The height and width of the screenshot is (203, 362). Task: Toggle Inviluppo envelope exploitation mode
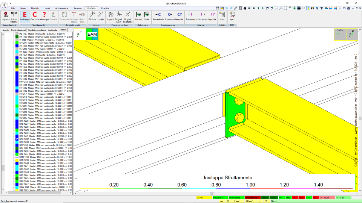25,17
